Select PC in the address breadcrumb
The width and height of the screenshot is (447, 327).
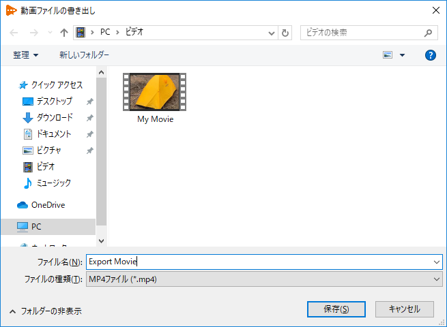pos(105,32)
